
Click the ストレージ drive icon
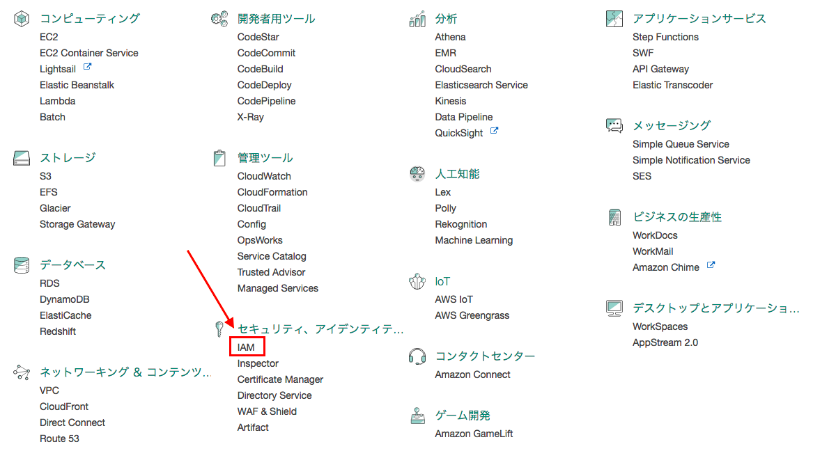pyautogui.click(x=21, y=157)
